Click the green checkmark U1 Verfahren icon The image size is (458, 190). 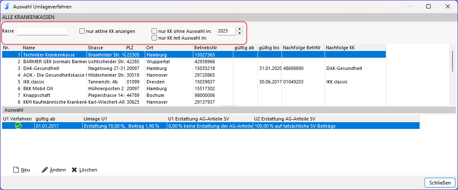[x=18, y=126]
